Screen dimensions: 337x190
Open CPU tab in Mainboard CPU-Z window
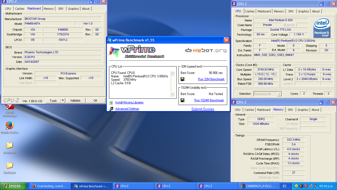click(8, 9)
